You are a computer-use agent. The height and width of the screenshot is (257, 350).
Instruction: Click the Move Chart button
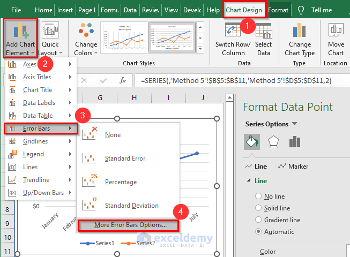[336, 39]
